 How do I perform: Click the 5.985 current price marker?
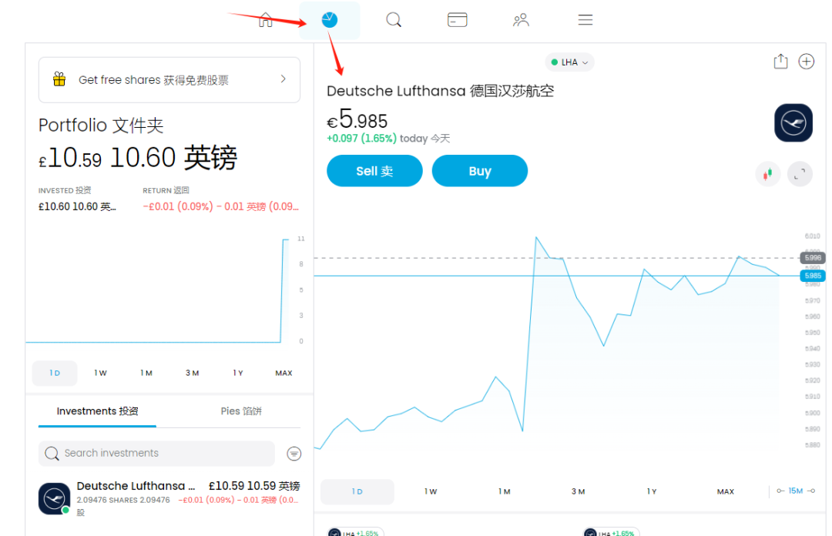coord(813,276)
